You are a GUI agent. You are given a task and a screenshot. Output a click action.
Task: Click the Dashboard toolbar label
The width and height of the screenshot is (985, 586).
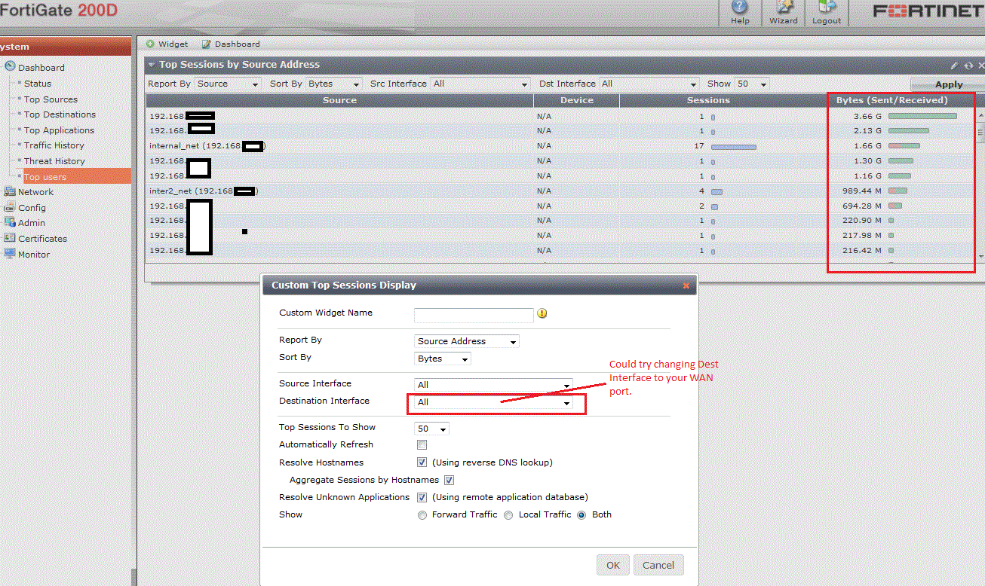[238, 44]
